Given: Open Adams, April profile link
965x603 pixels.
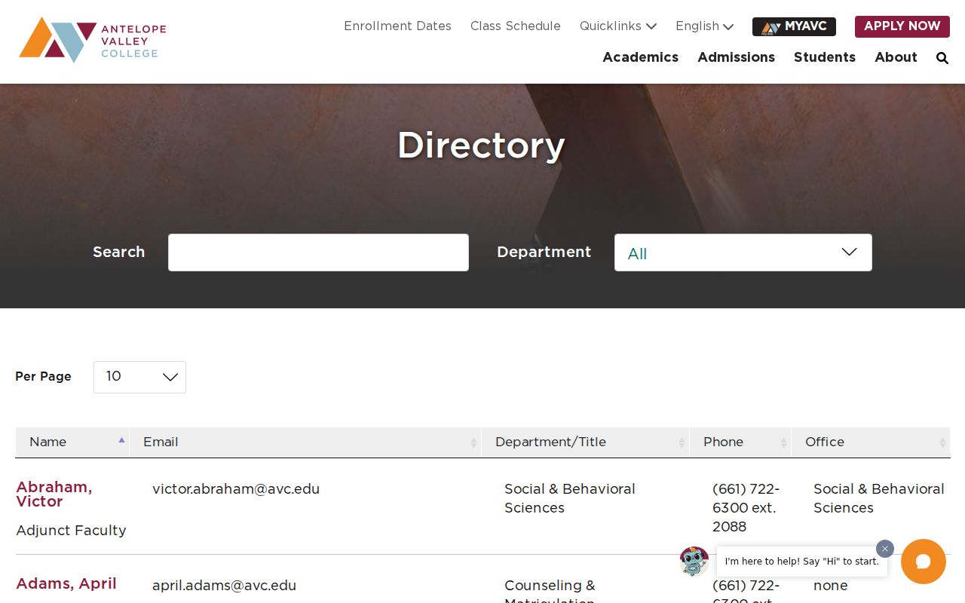Looking at the screenshot, I should (66, 583).
